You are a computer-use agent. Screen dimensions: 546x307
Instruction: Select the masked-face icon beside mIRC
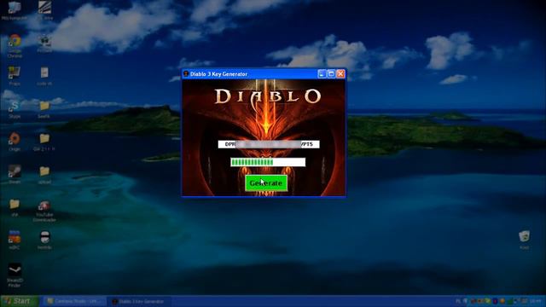click(44, 240)
